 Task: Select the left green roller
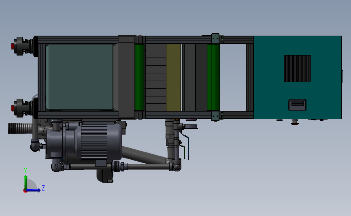(x=140, y=77)
